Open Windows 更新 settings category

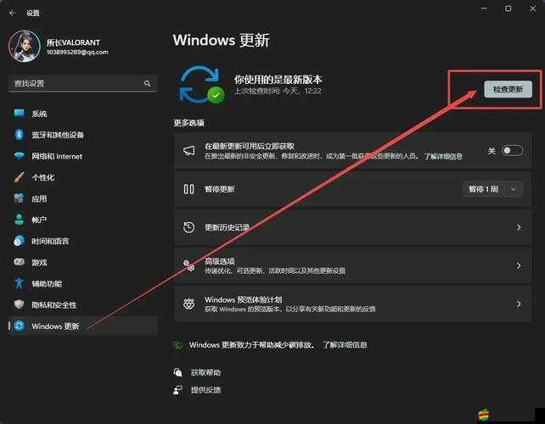82,326
